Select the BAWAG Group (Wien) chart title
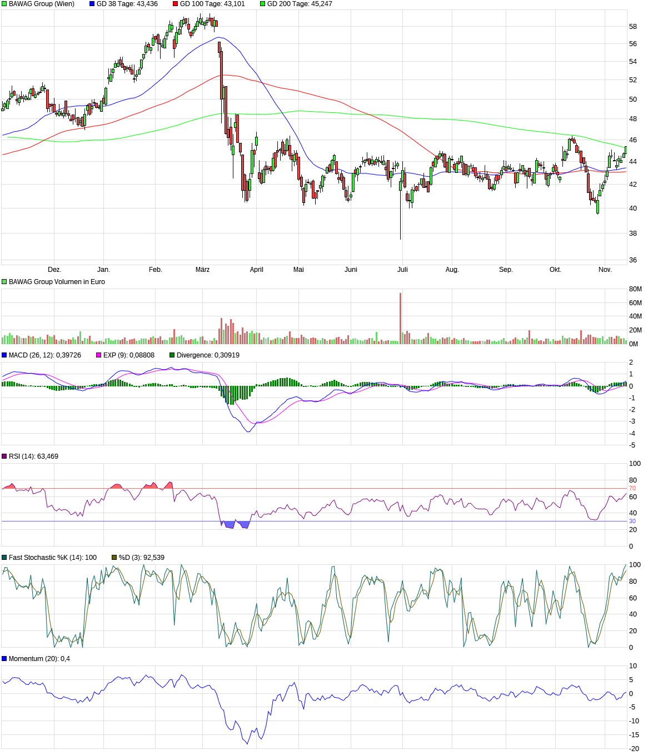Screen dimensions: 653x755 pos(42,4)
